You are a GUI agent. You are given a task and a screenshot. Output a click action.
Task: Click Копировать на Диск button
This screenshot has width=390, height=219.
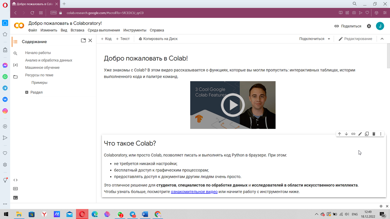(x=158, y=39)
